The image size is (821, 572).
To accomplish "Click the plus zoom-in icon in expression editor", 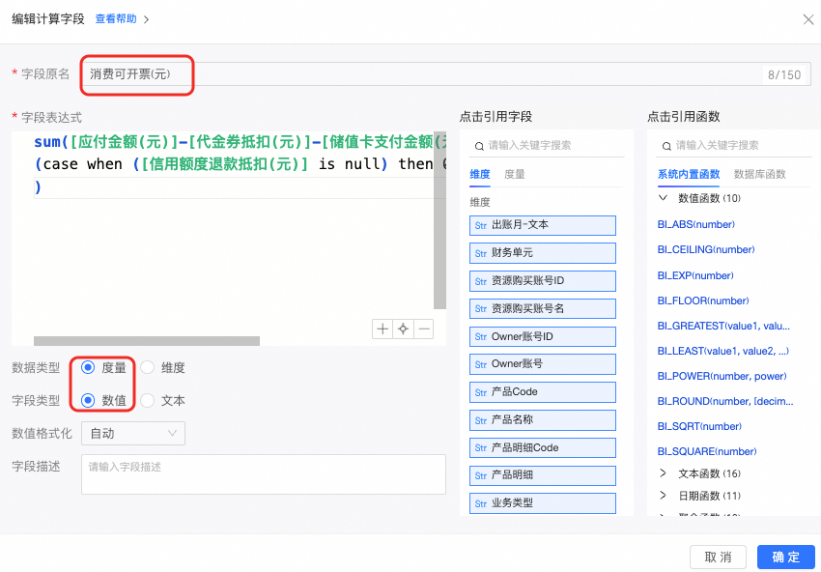I will coord(382,329).
